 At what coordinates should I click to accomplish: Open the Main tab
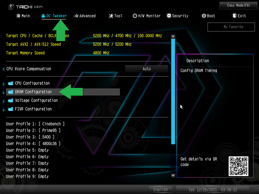(x=23, y=16)
